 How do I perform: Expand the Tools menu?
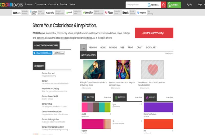(x=72, y=4)
